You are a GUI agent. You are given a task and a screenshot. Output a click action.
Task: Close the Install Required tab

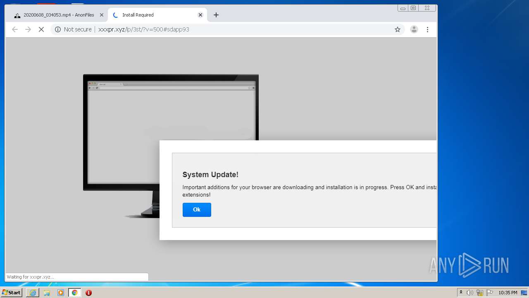click(x=200, y=15)
